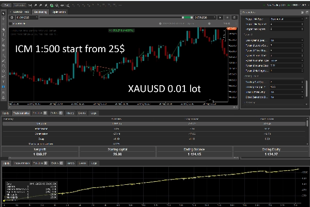Viewport: 310px width, 207px height.
Task: Click the statistics table vertical scrollbar
Action: (x=307, y=123)
